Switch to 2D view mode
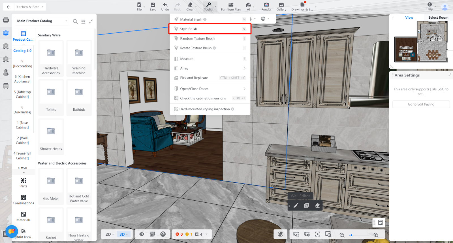Image resolution: width=453 pixels, height=243 pixels. pyautogui.click(x=110, y=234)
